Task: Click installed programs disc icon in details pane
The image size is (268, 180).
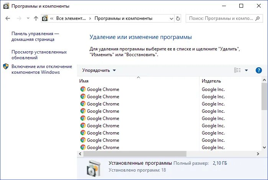Action: click(93, 168)
